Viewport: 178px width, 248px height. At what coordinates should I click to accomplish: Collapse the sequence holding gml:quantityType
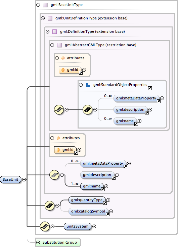coord(57,205)
